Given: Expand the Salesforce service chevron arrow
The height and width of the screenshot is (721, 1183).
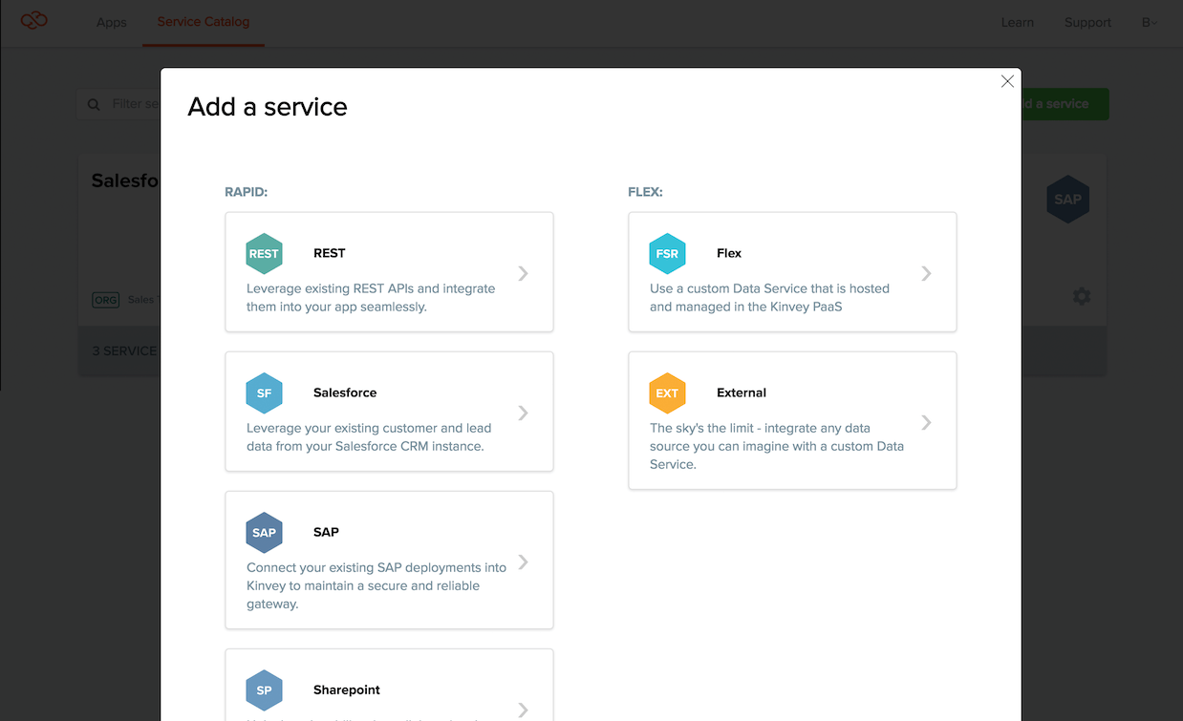Looking at the screenshot, I should tap(523, 413).
